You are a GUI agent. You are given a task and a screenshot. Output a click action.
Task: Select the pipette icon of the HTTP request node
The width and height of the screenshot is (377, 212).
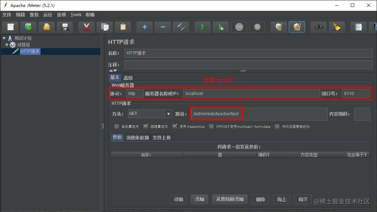16,51
